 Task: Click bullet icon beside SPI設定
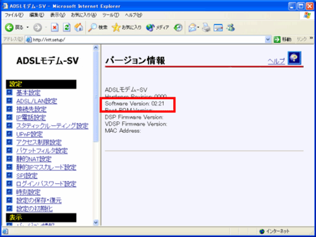pos(9,175)
